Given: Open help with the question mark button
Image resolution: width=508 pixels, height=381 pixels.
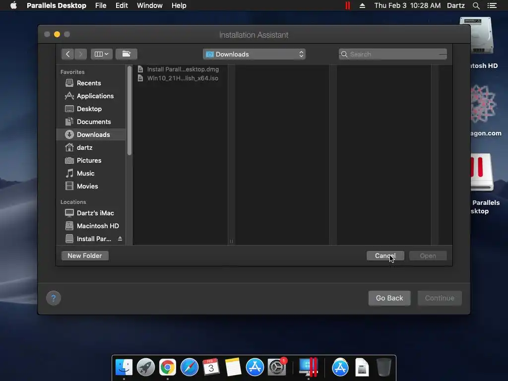Looking at the screenshot, I should [54, 298].
